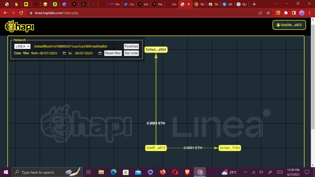Open the lion extension icon in toolbar
This screenshot has width=315, height=177.
pos(278,13)
